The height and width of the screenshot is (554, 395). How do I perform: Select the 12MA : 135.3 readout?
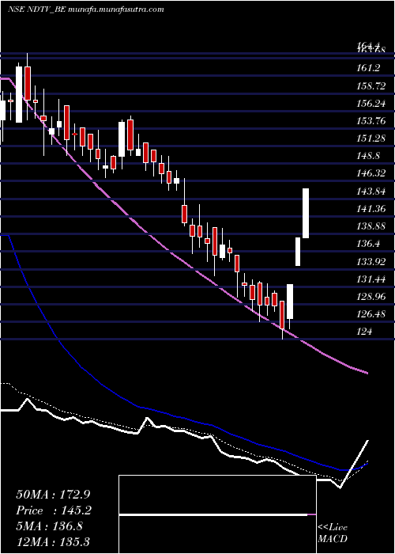coord(53,541)
